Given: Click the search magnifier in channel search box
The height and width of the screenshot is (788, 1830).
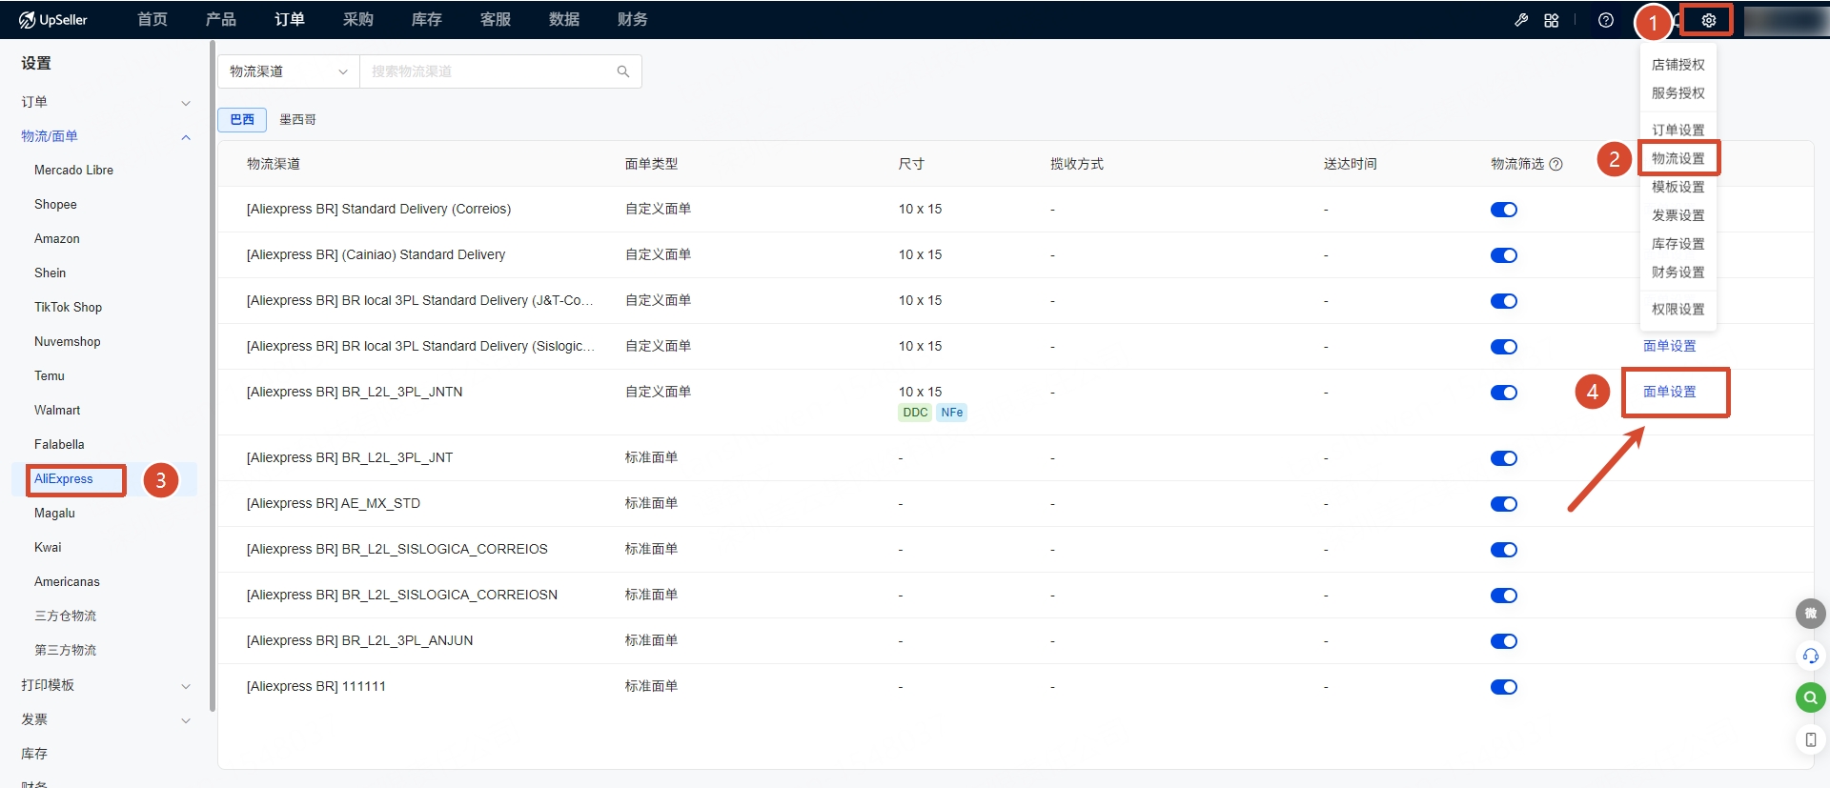Looking at the screenshot, I should pyautogui.click(x=623, y=71).
